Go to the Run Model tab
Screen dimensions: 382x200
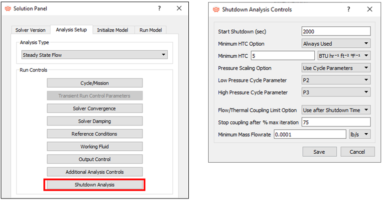[x=151, y=30]
